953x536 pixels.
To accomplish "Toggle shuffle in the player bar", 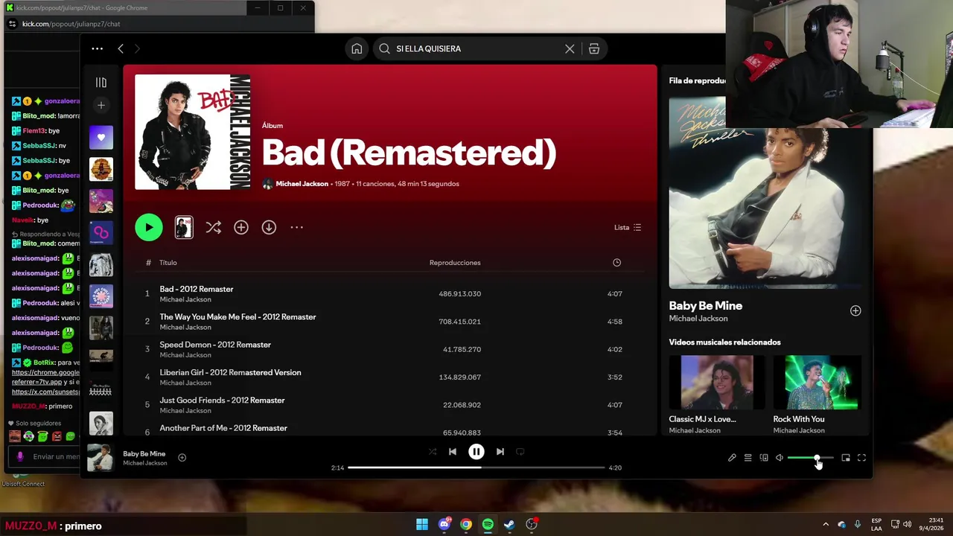I will (x=433, y=451).
